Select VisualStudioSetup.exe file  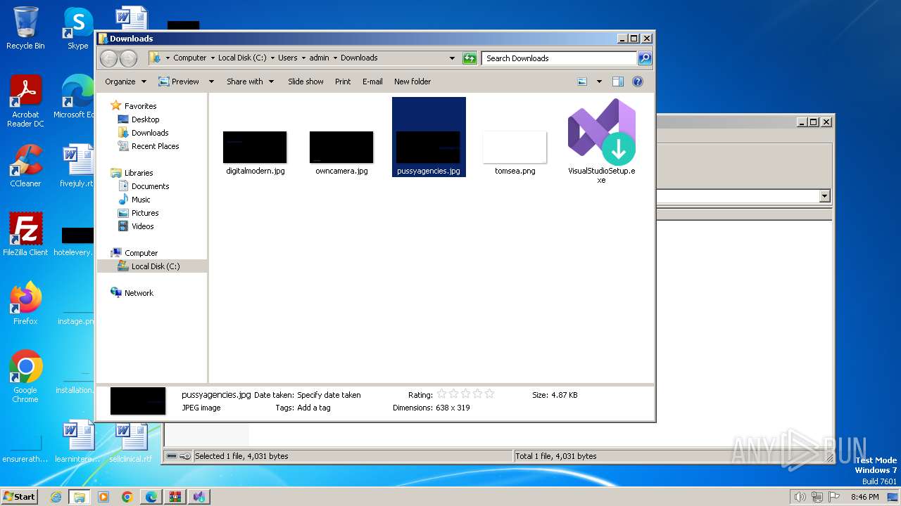tap(602, 141)
